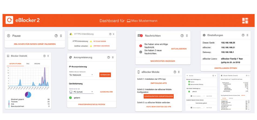
Task: Open help for the Pause card
Action: coord(56,36)
